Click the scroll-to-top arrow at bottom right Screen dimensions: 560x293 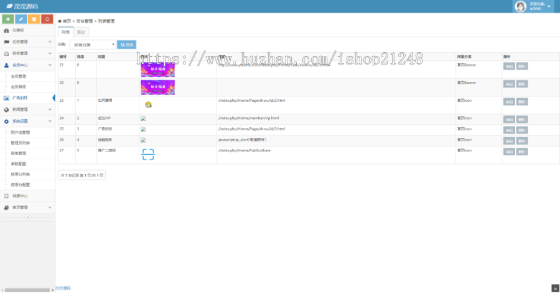(x=555, y=289)
